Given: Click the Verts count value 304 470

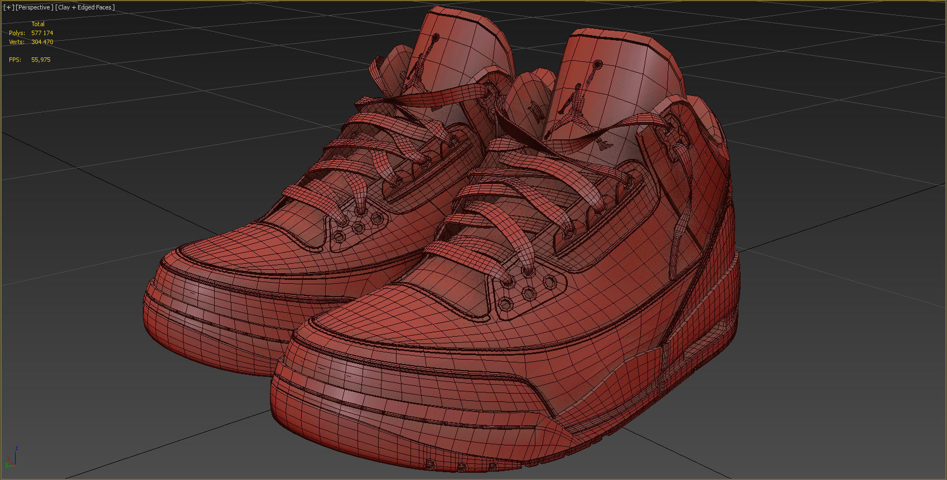Looking at the screenshot, I should [x=42, y=42].
